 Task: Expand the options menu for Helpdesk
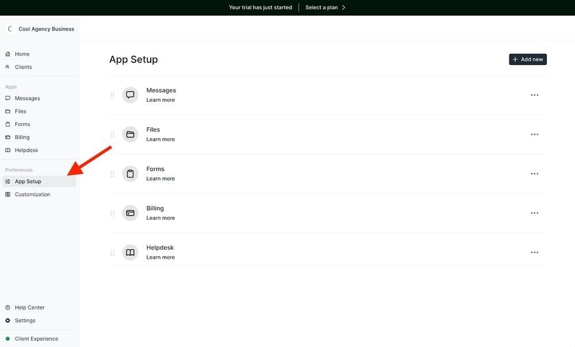[x=534, y=253]
